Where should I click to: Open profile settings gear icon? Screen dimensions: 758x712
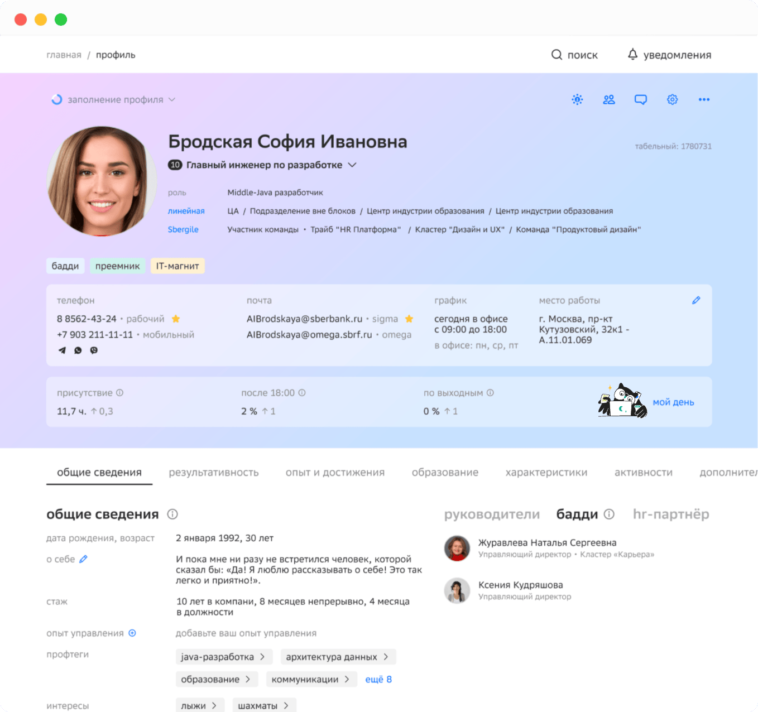pyautogui.click(x=673, y=99)
